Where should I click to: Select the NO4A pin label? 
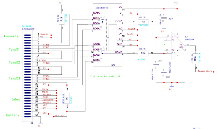96,29
